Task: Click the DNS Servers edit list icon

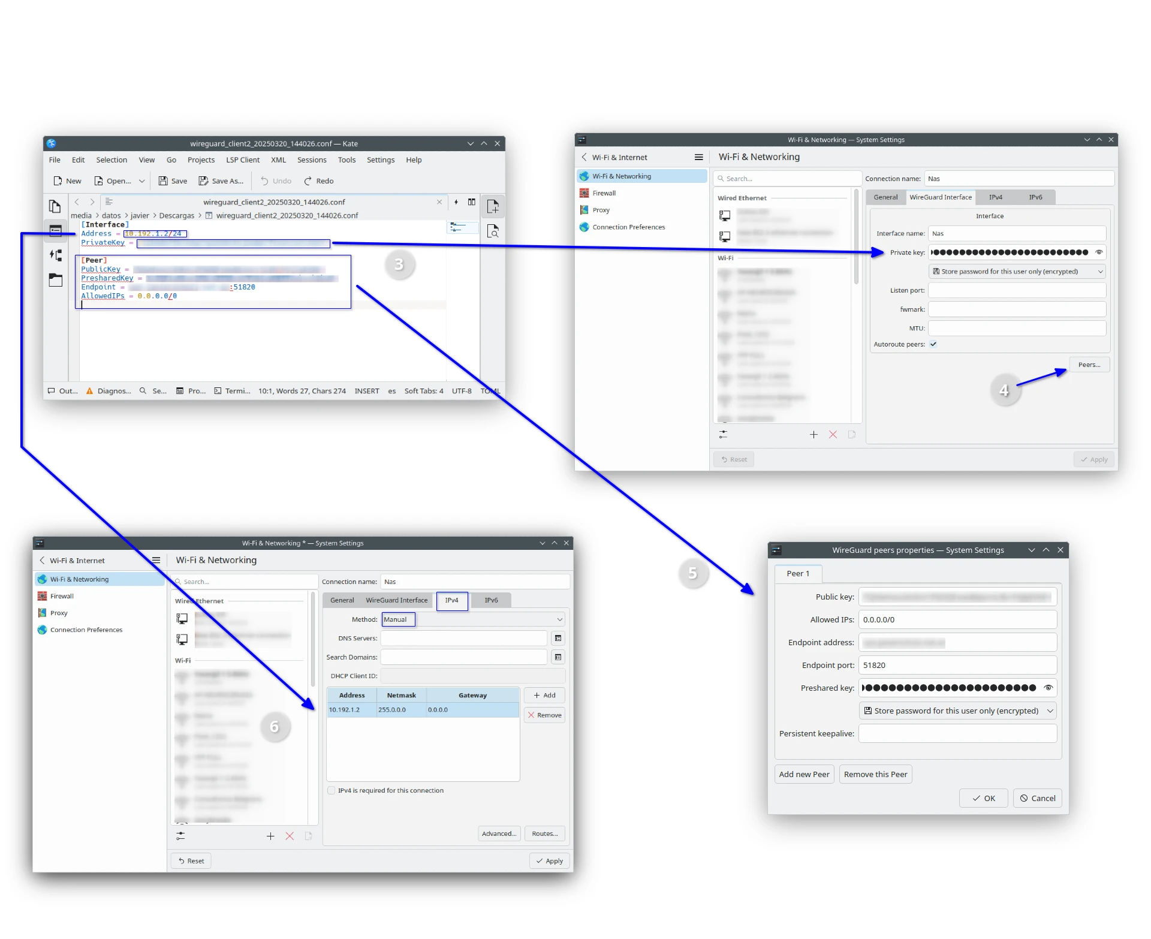Action: pos(558,639)
